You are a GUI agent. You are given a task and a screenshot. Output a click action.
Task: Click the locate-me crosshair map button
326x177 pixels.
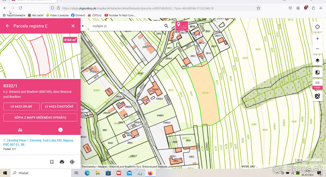(x=317, y=27)
